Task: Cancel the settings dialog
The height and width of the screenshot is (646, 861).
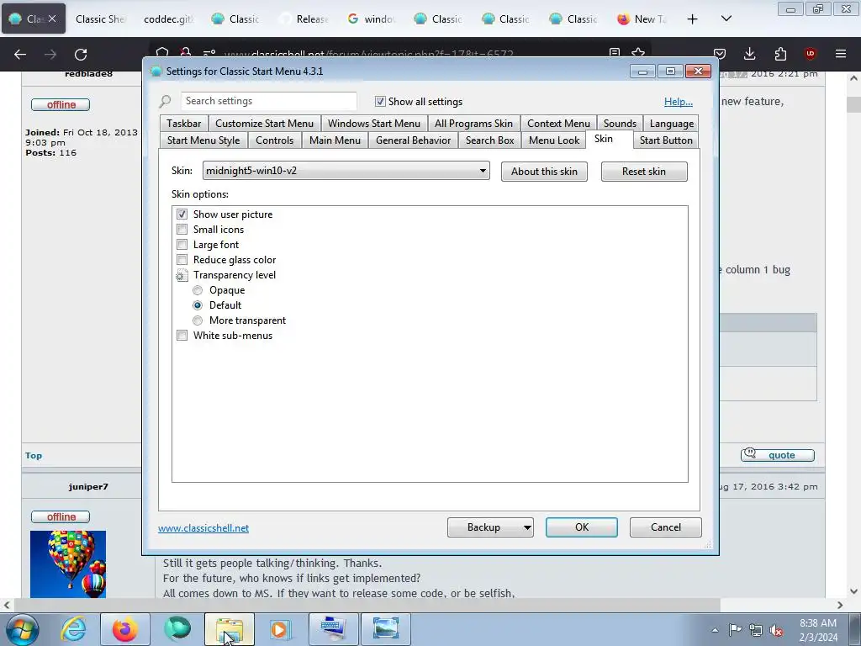Action: tap(666, 527)
